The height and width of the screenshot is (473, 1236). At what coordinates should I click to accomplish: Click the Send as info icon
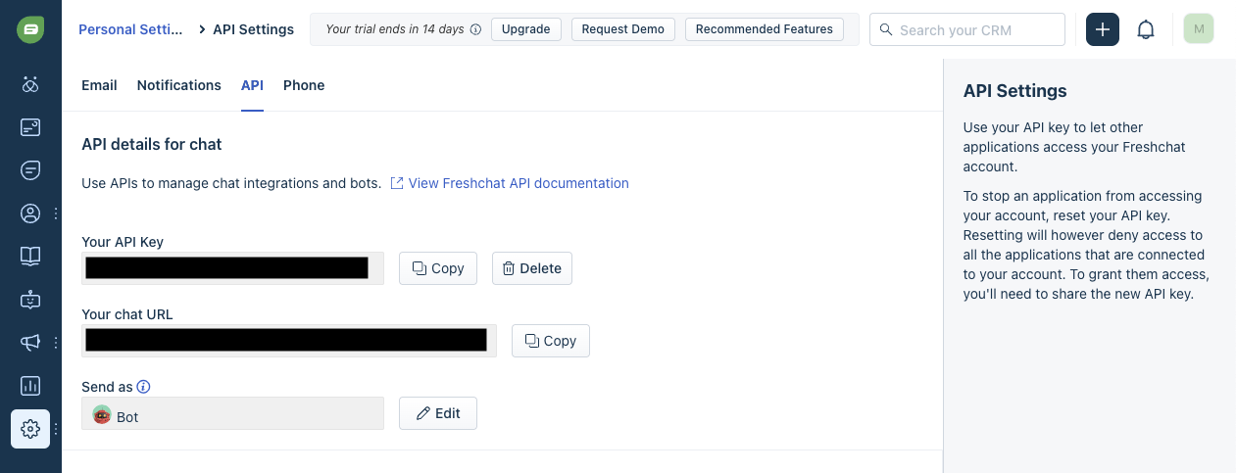(144, 387)
